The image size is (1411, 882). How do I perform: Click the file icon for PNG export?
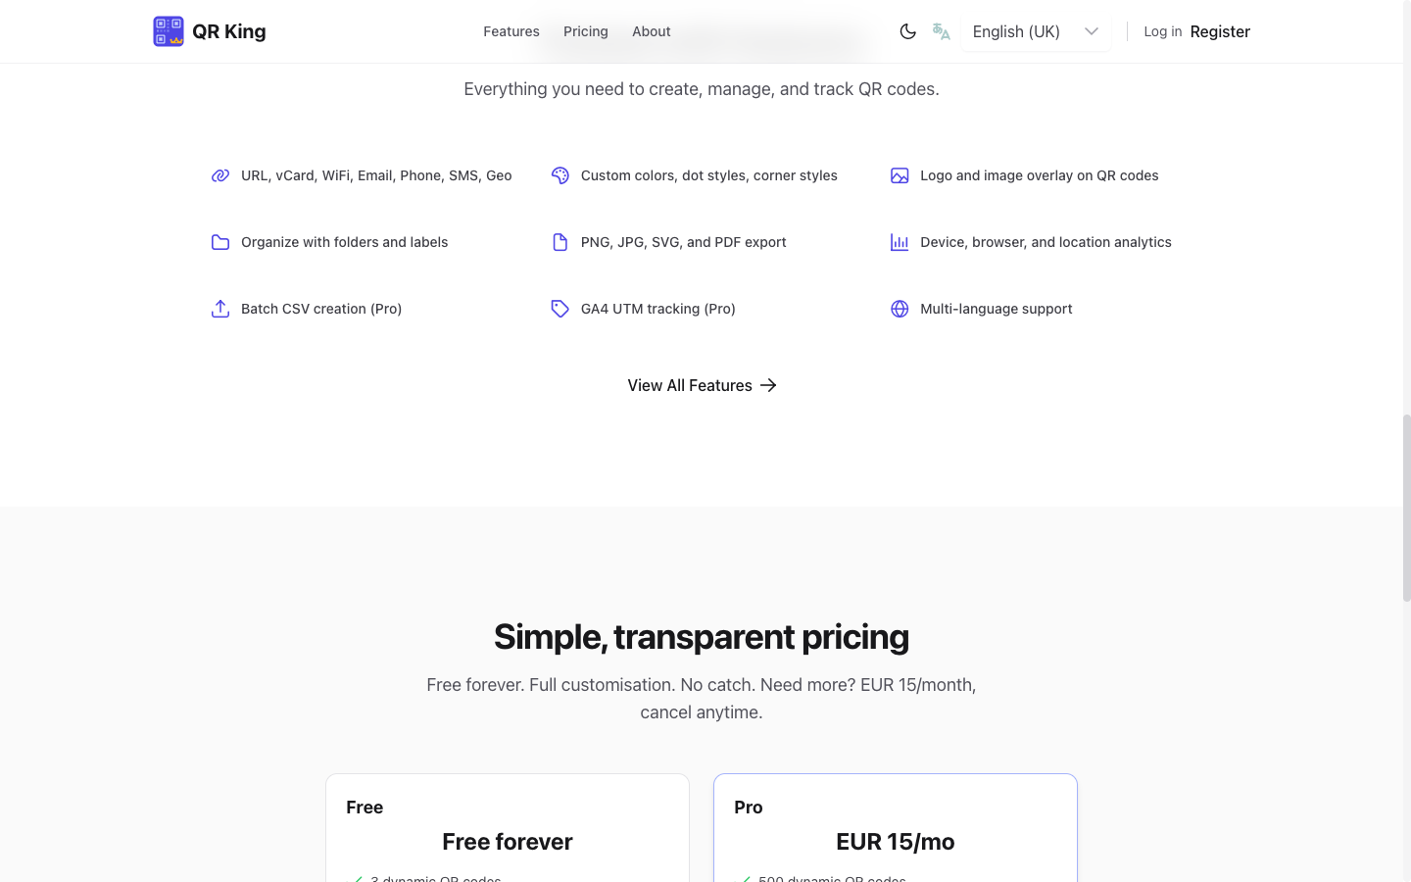[x=560, y=242]
